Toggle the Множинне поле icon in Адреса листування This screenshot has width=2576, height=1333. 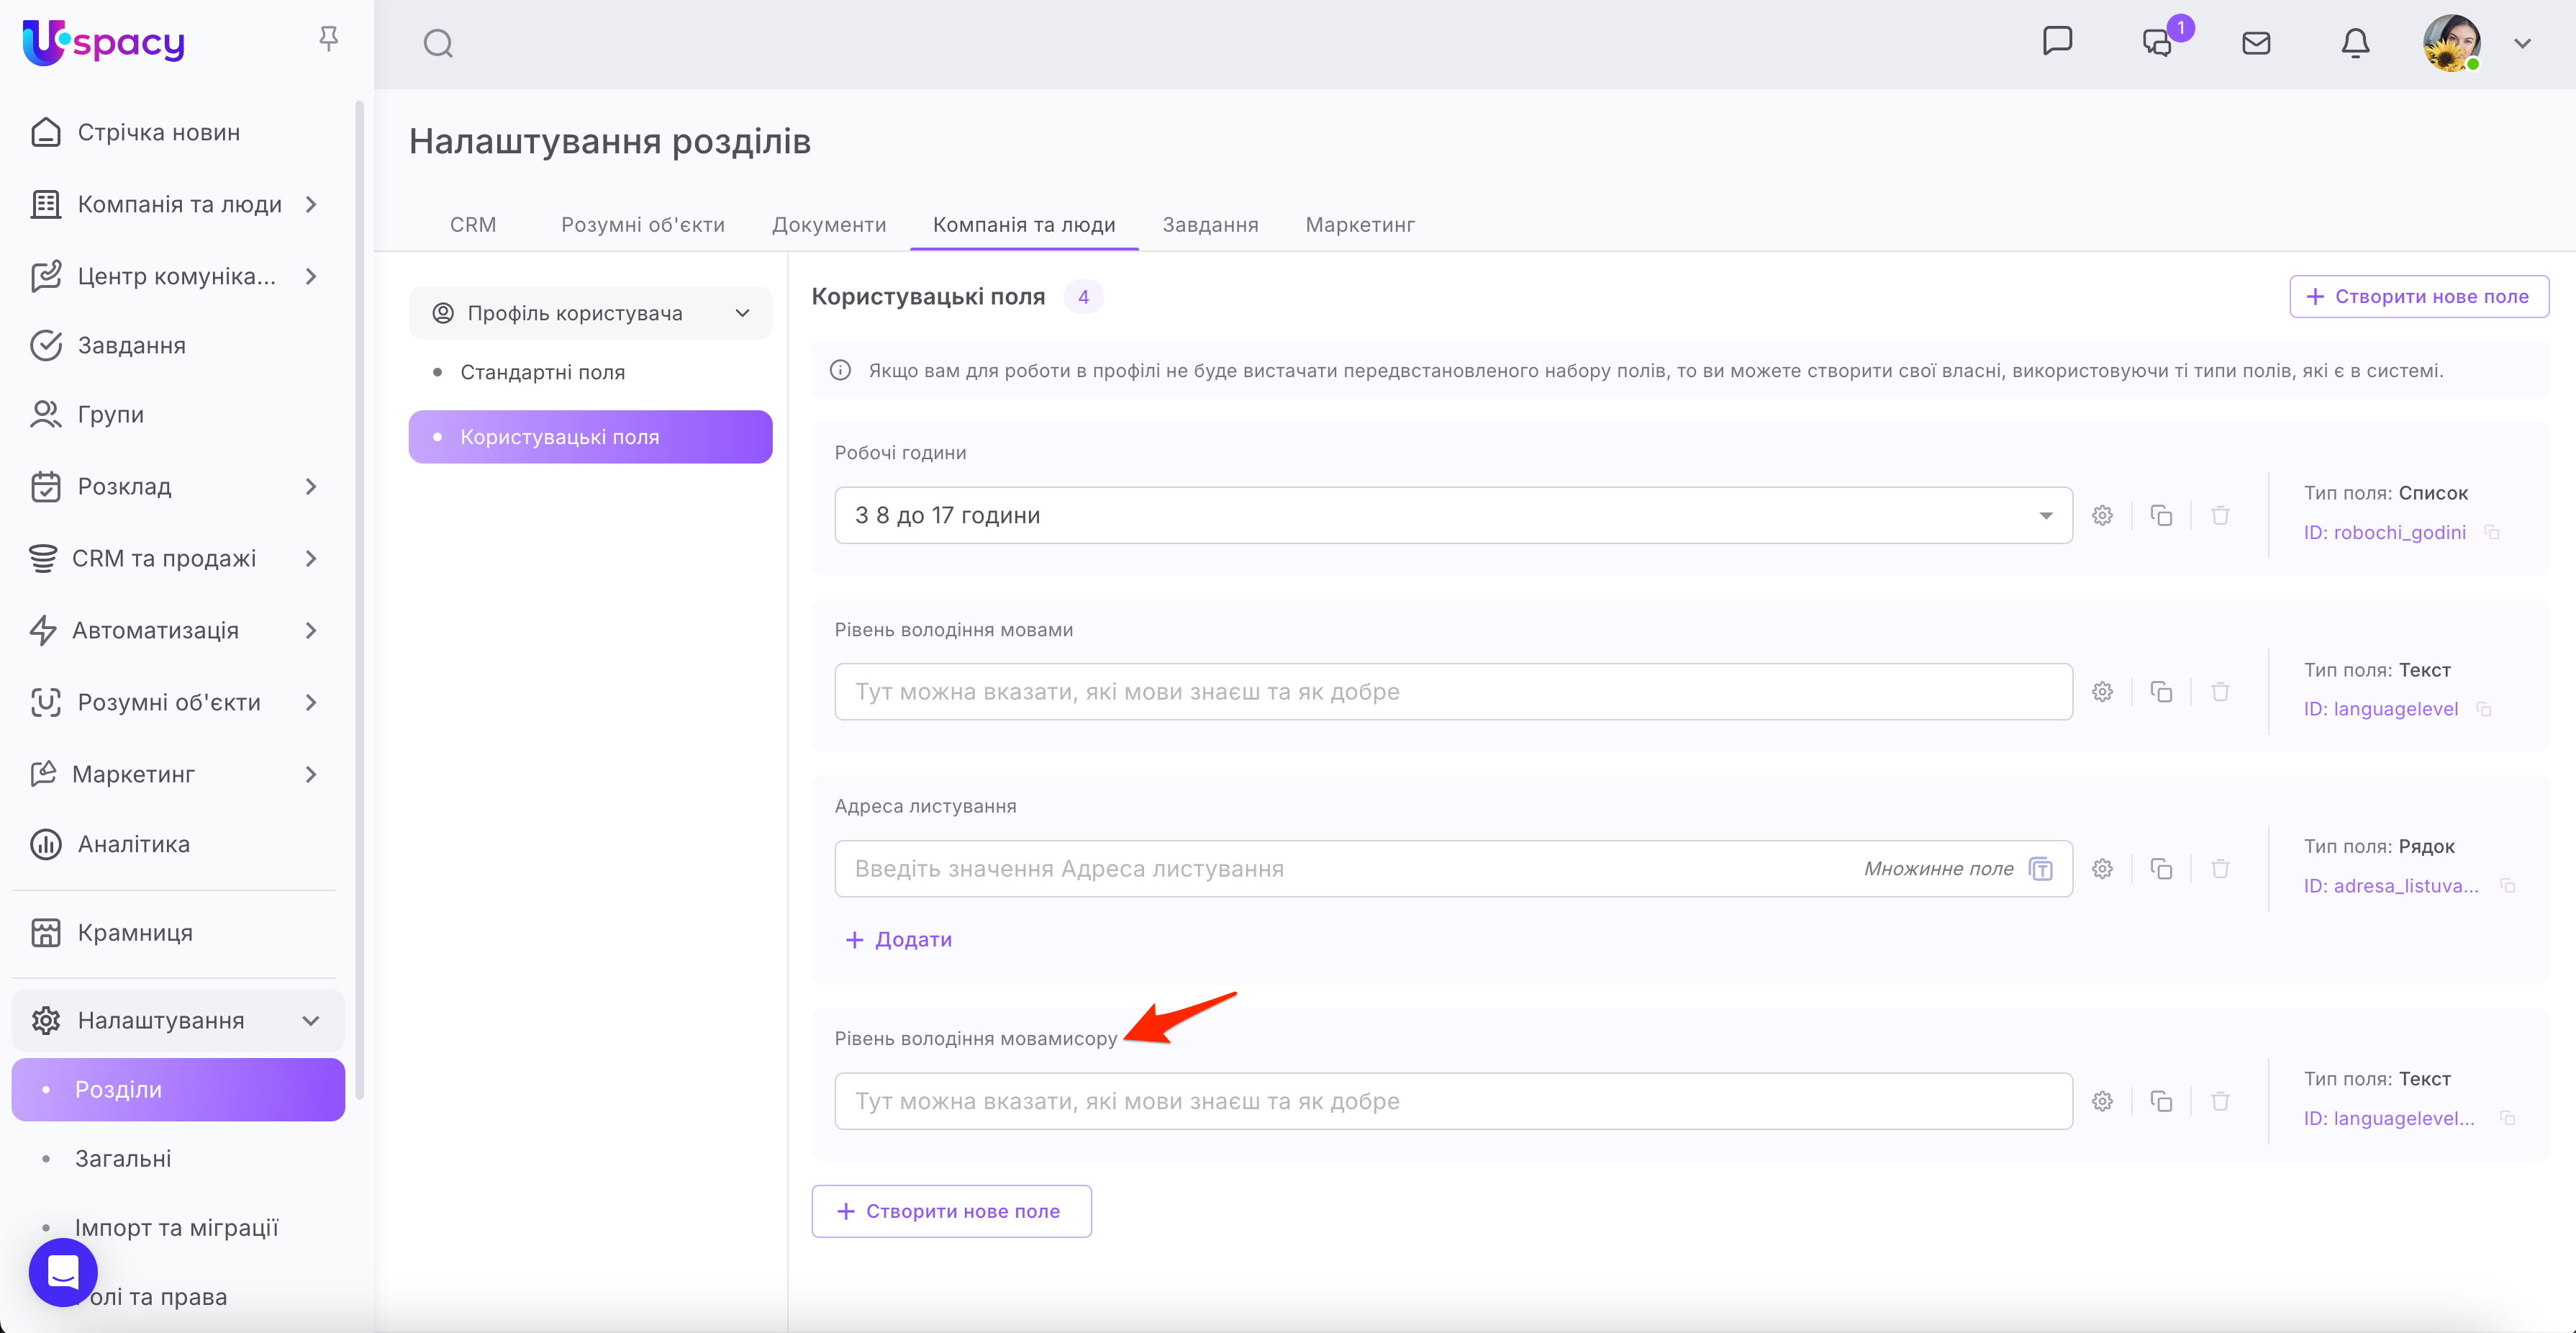click(2041, 869)
